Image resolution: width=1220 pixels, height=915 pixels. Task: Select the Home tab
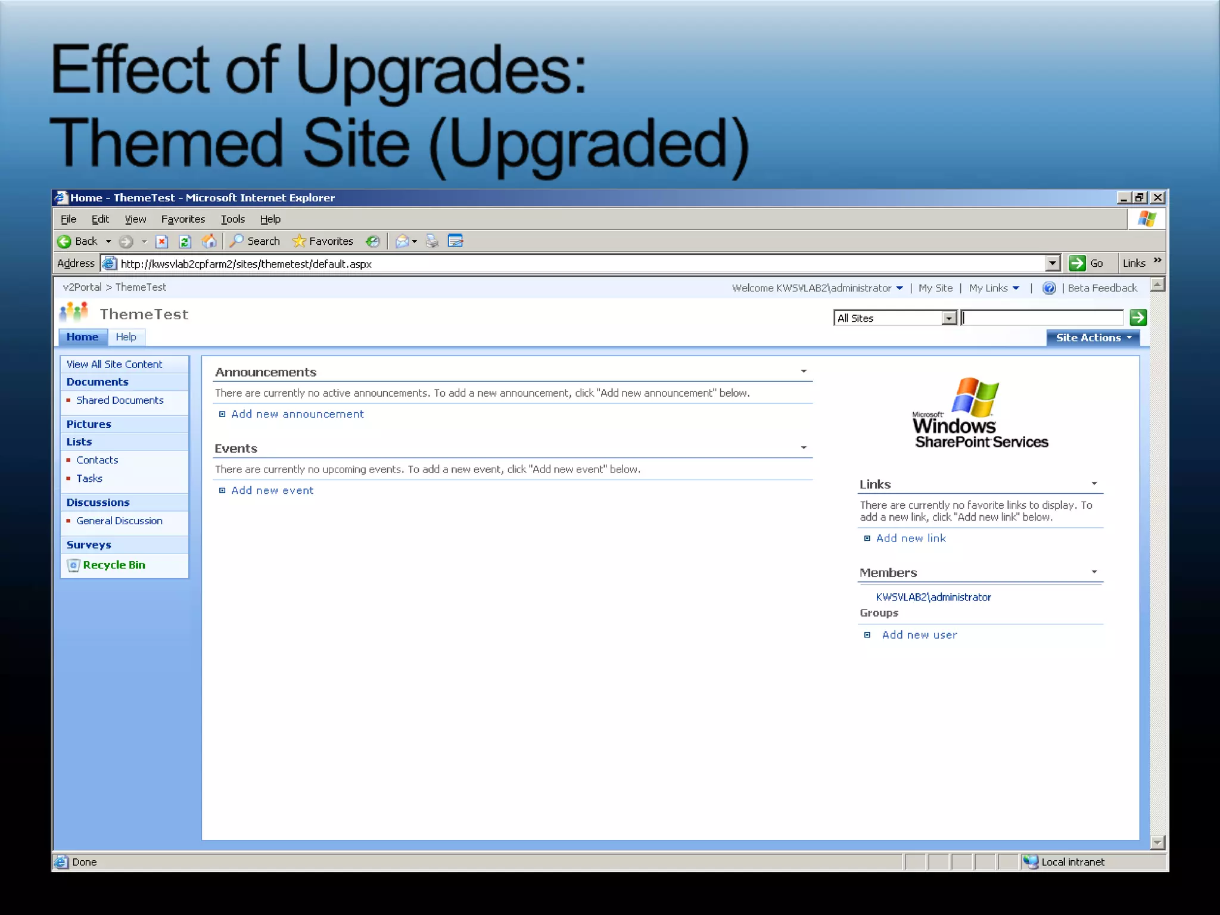point(83,337)
